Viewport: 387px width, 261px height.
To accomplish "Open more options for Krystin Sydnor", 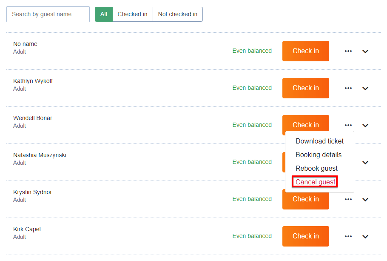I will click(348, 199).
